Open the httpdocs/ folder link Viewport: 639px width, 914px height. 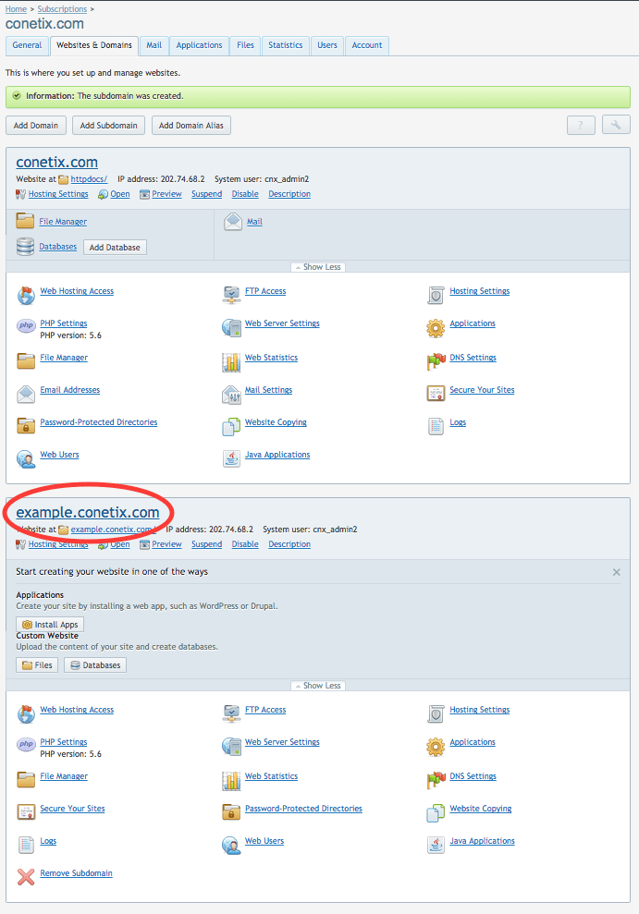[x=89, y=179]
